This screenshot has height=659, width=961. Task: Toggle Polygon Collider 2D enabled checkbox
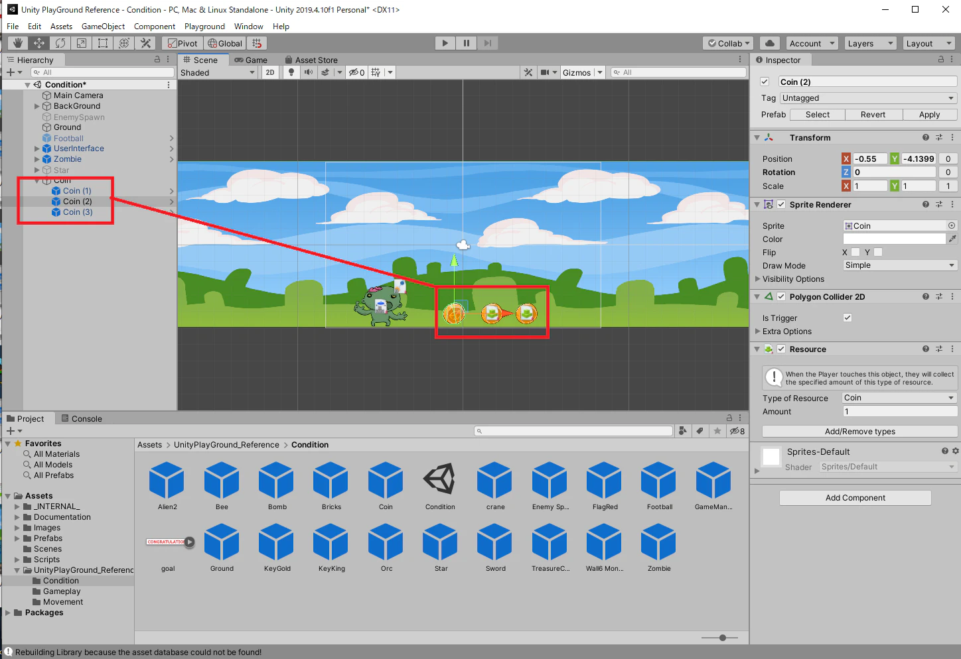coord(781,296)
